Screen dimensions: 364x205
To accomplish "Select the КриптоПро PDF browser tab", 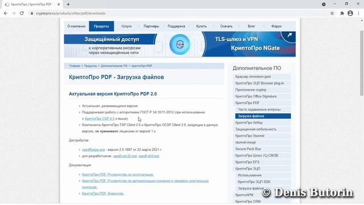I will [31, 5].
